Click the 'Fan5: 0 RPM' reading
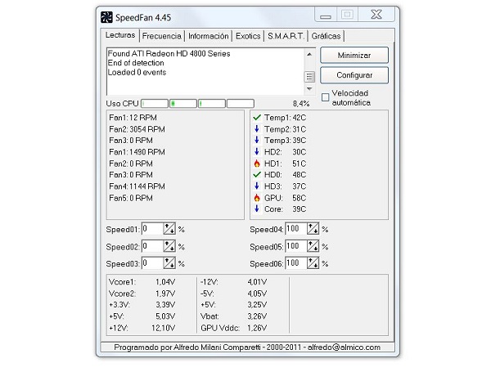The height and width of the screenshot is (372, 491). [x=131, y=198]
